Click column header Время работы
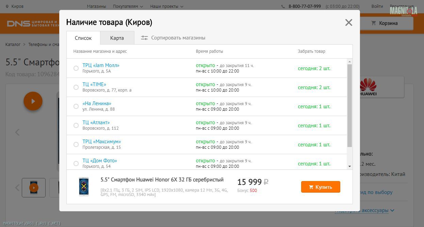This screenshot has width=424, height=227. (209, 51)
